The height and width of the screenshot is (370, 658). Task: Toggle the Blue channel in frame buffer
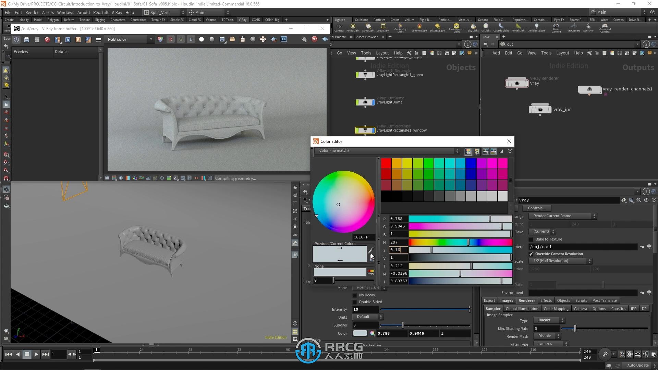click(191, 39)
